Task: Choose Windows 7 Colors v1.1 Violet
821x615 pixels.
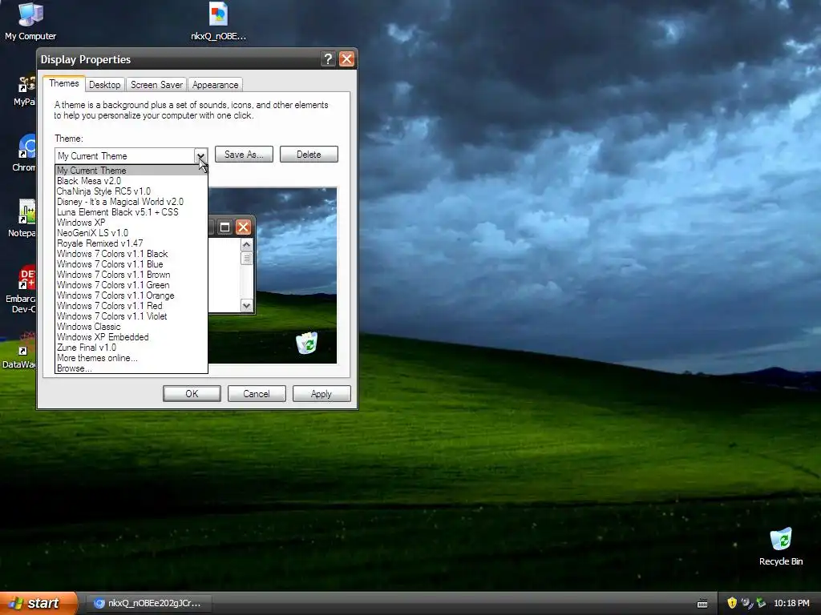Action: point(131,316)
